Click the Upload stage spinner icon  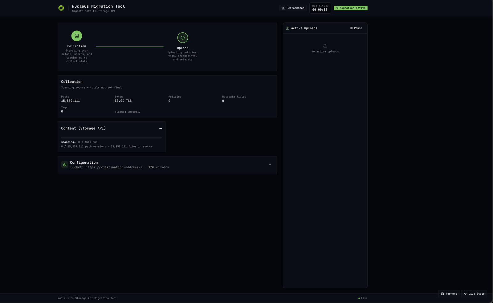coord(183,38)
